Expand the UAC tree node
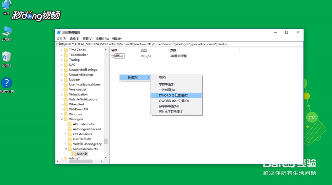 coord(62,65)
